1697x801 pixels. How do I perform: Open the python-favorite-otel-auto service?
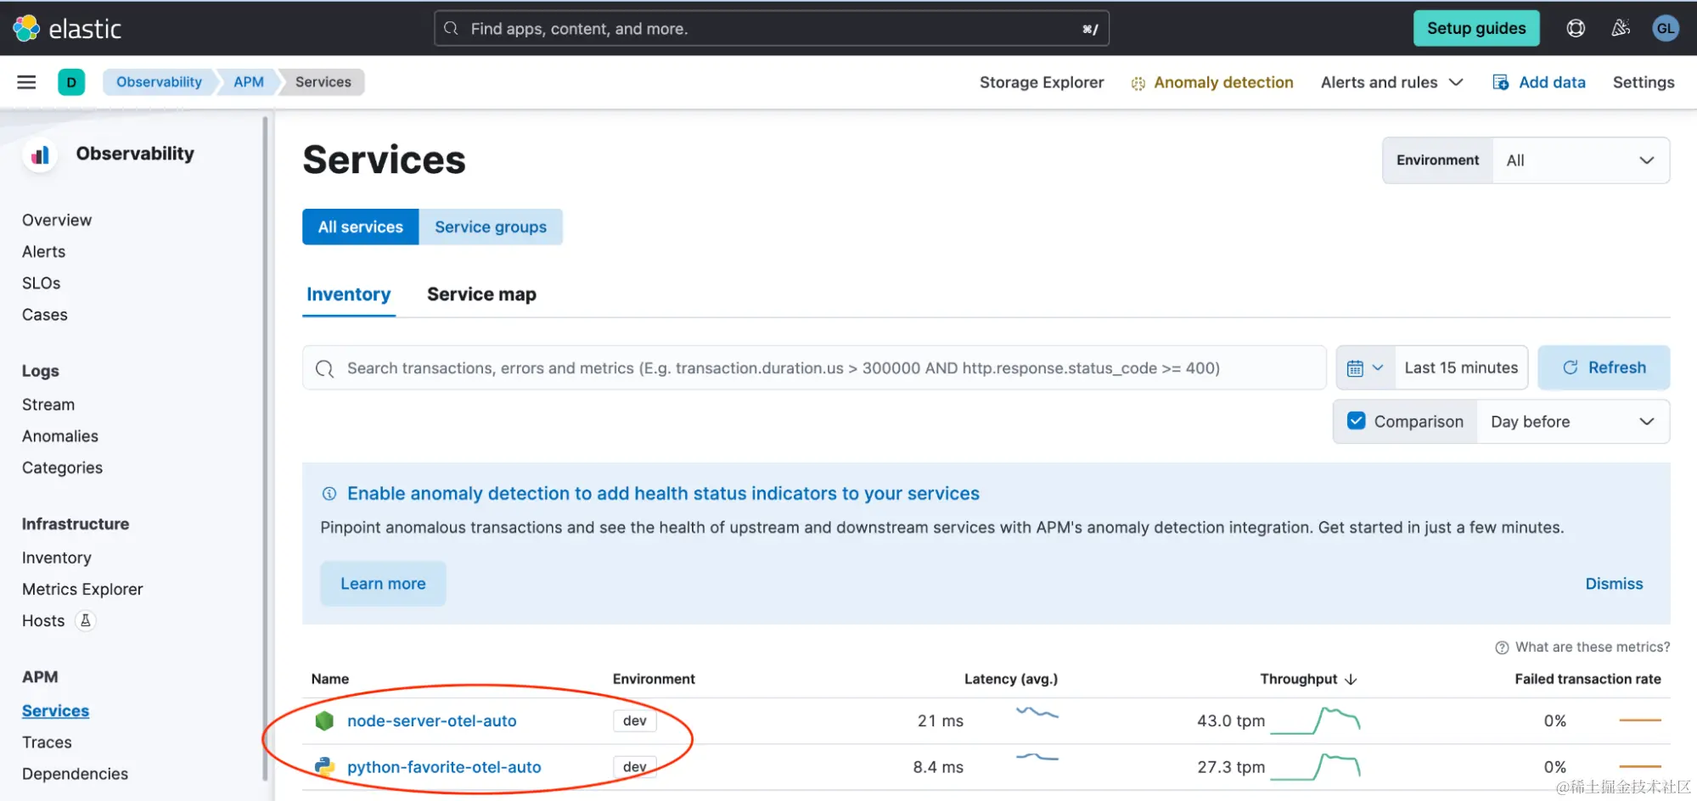tap(444, 767)
